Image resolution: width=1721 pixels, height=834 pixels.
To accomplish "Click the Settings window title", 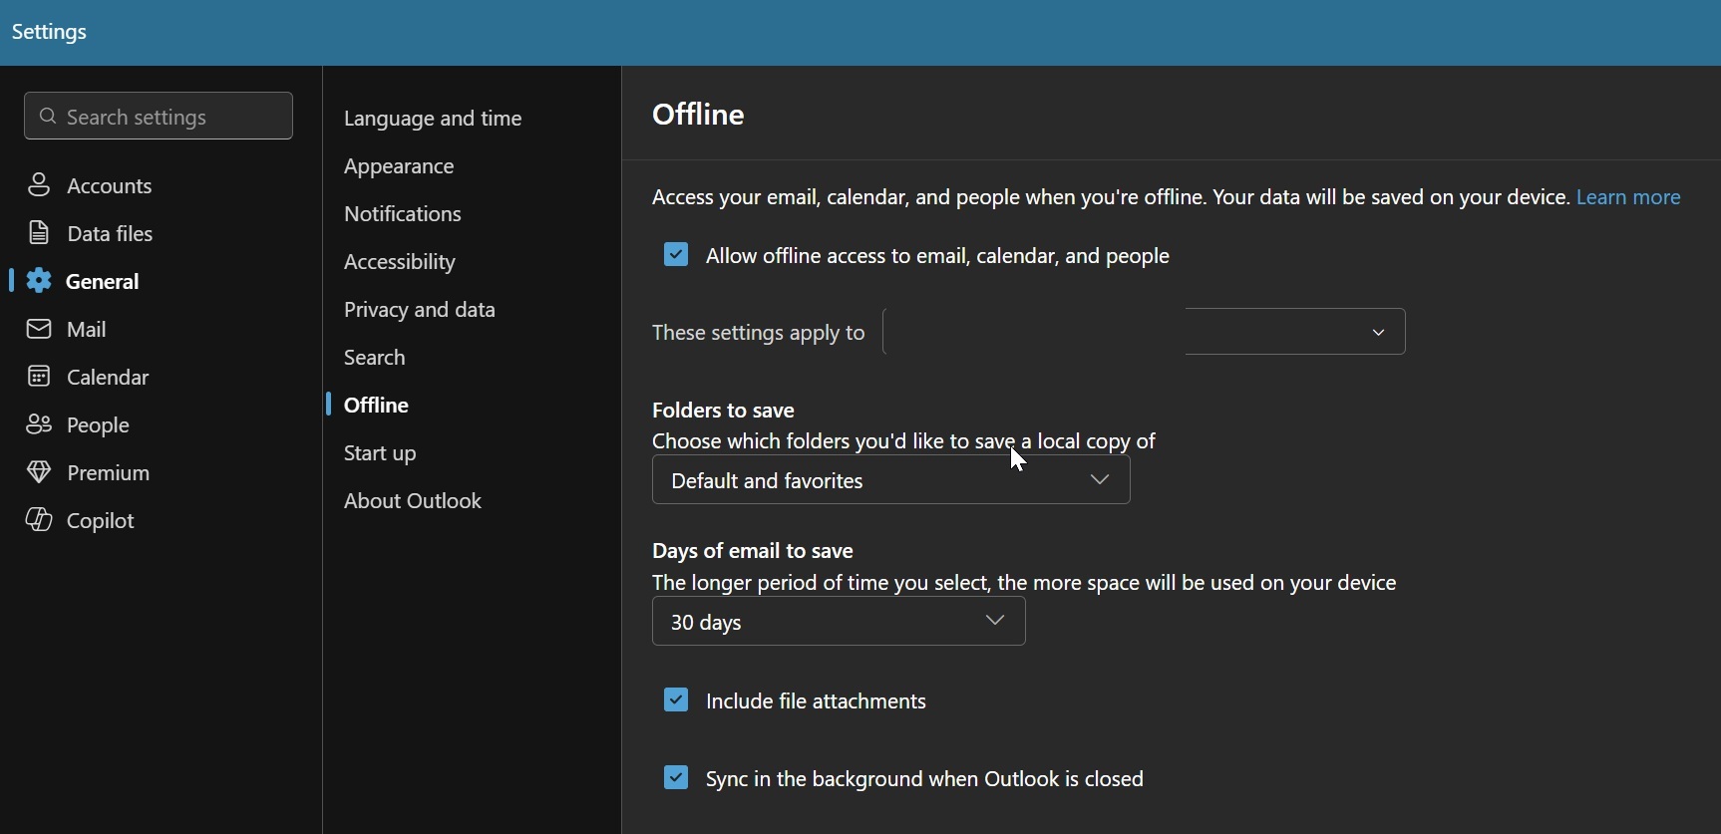I will tap(50, 32).
